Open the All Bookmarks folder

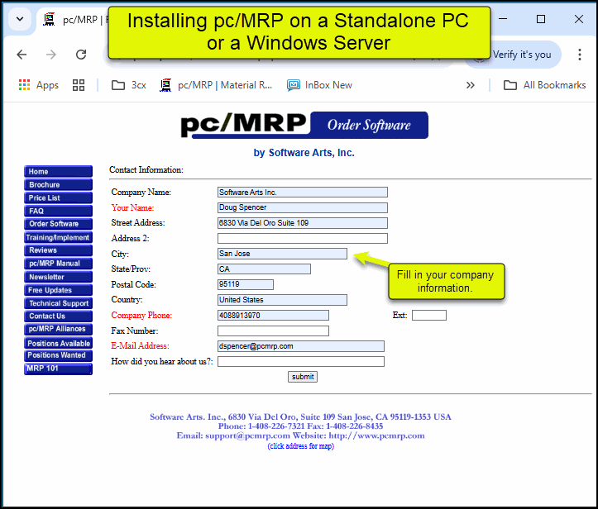coord(544,85)
